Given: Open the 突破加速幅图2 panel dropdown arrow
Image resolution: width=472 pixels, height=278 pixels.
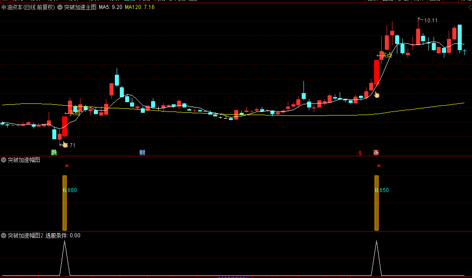Looking at the screenshot, I should coord(4,235).
